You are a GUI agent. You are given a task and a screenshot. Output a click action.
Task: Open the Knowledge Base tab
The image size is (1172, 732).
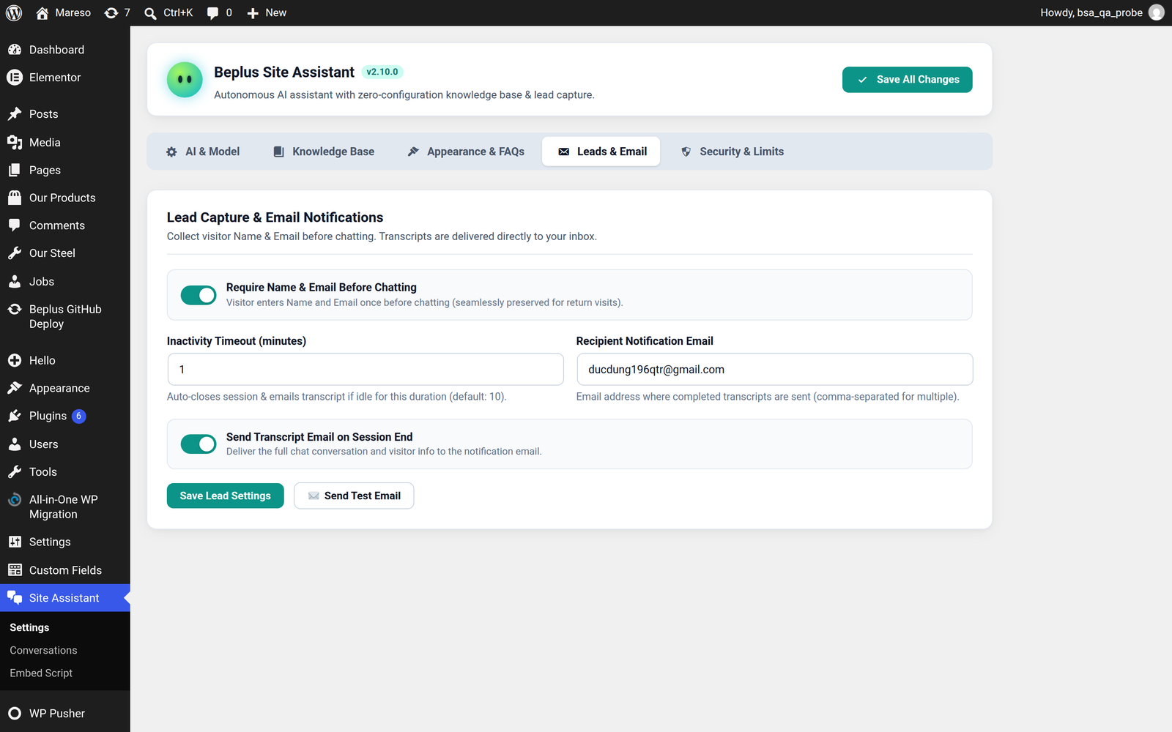324,152
